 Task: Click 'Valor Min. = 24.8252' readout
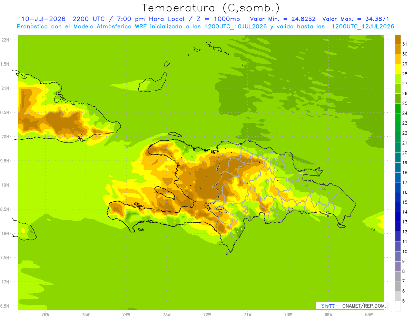coord(283,19)
